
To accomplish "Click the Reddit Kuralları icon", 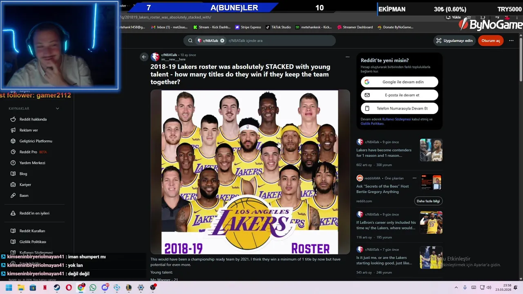I will [13, 231].
